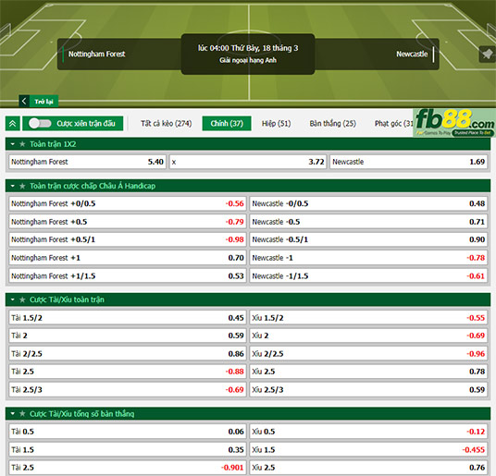Open the Phạt góc tab
The image size is (496, 476).
(x=393, y=124)
